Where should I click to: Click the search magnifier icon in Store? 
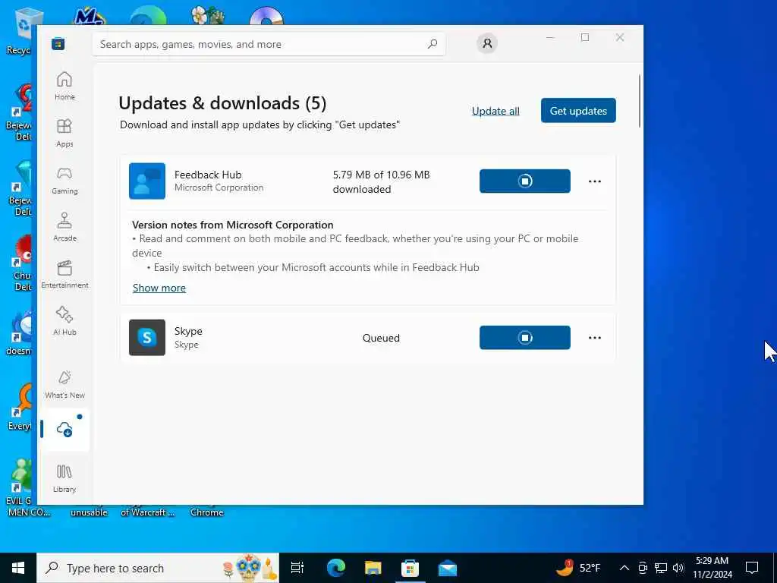(x=432, y=43)
